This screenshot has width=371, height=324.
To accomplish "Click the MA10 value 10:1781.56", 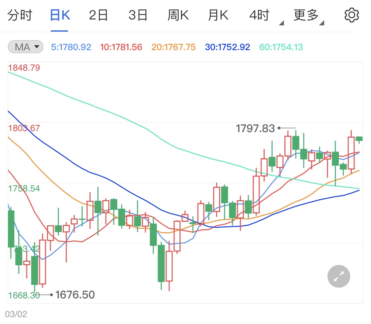I will pyautogui.click(x=121, y=47).
